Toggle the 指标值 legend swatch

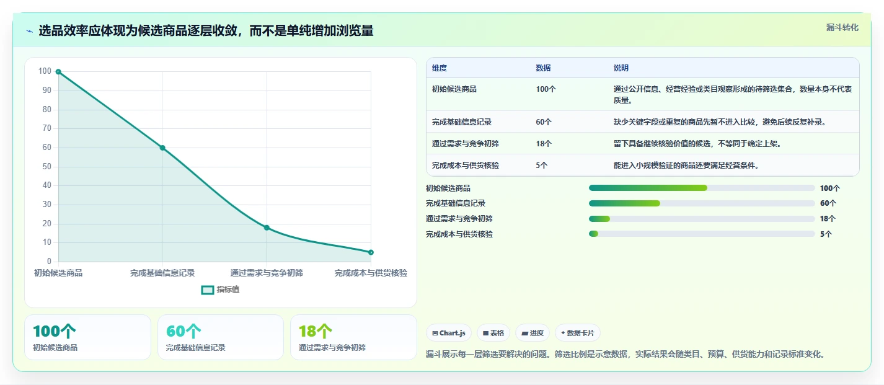tap(207, 290)
